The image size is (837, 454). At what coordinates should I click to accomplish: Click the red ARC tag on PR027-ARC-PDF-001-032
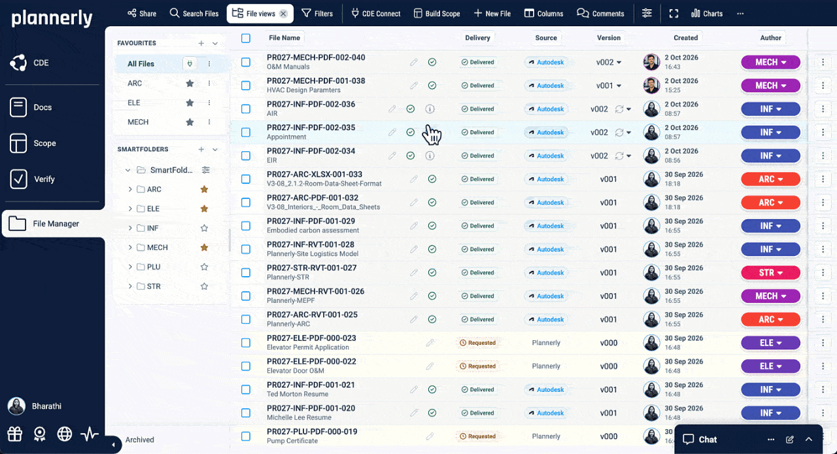point(771,203)
